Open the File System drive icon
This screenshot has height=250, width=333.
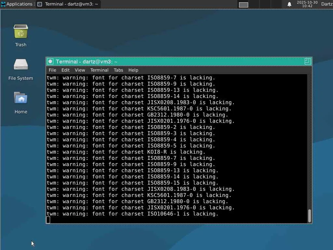(21, 64)
